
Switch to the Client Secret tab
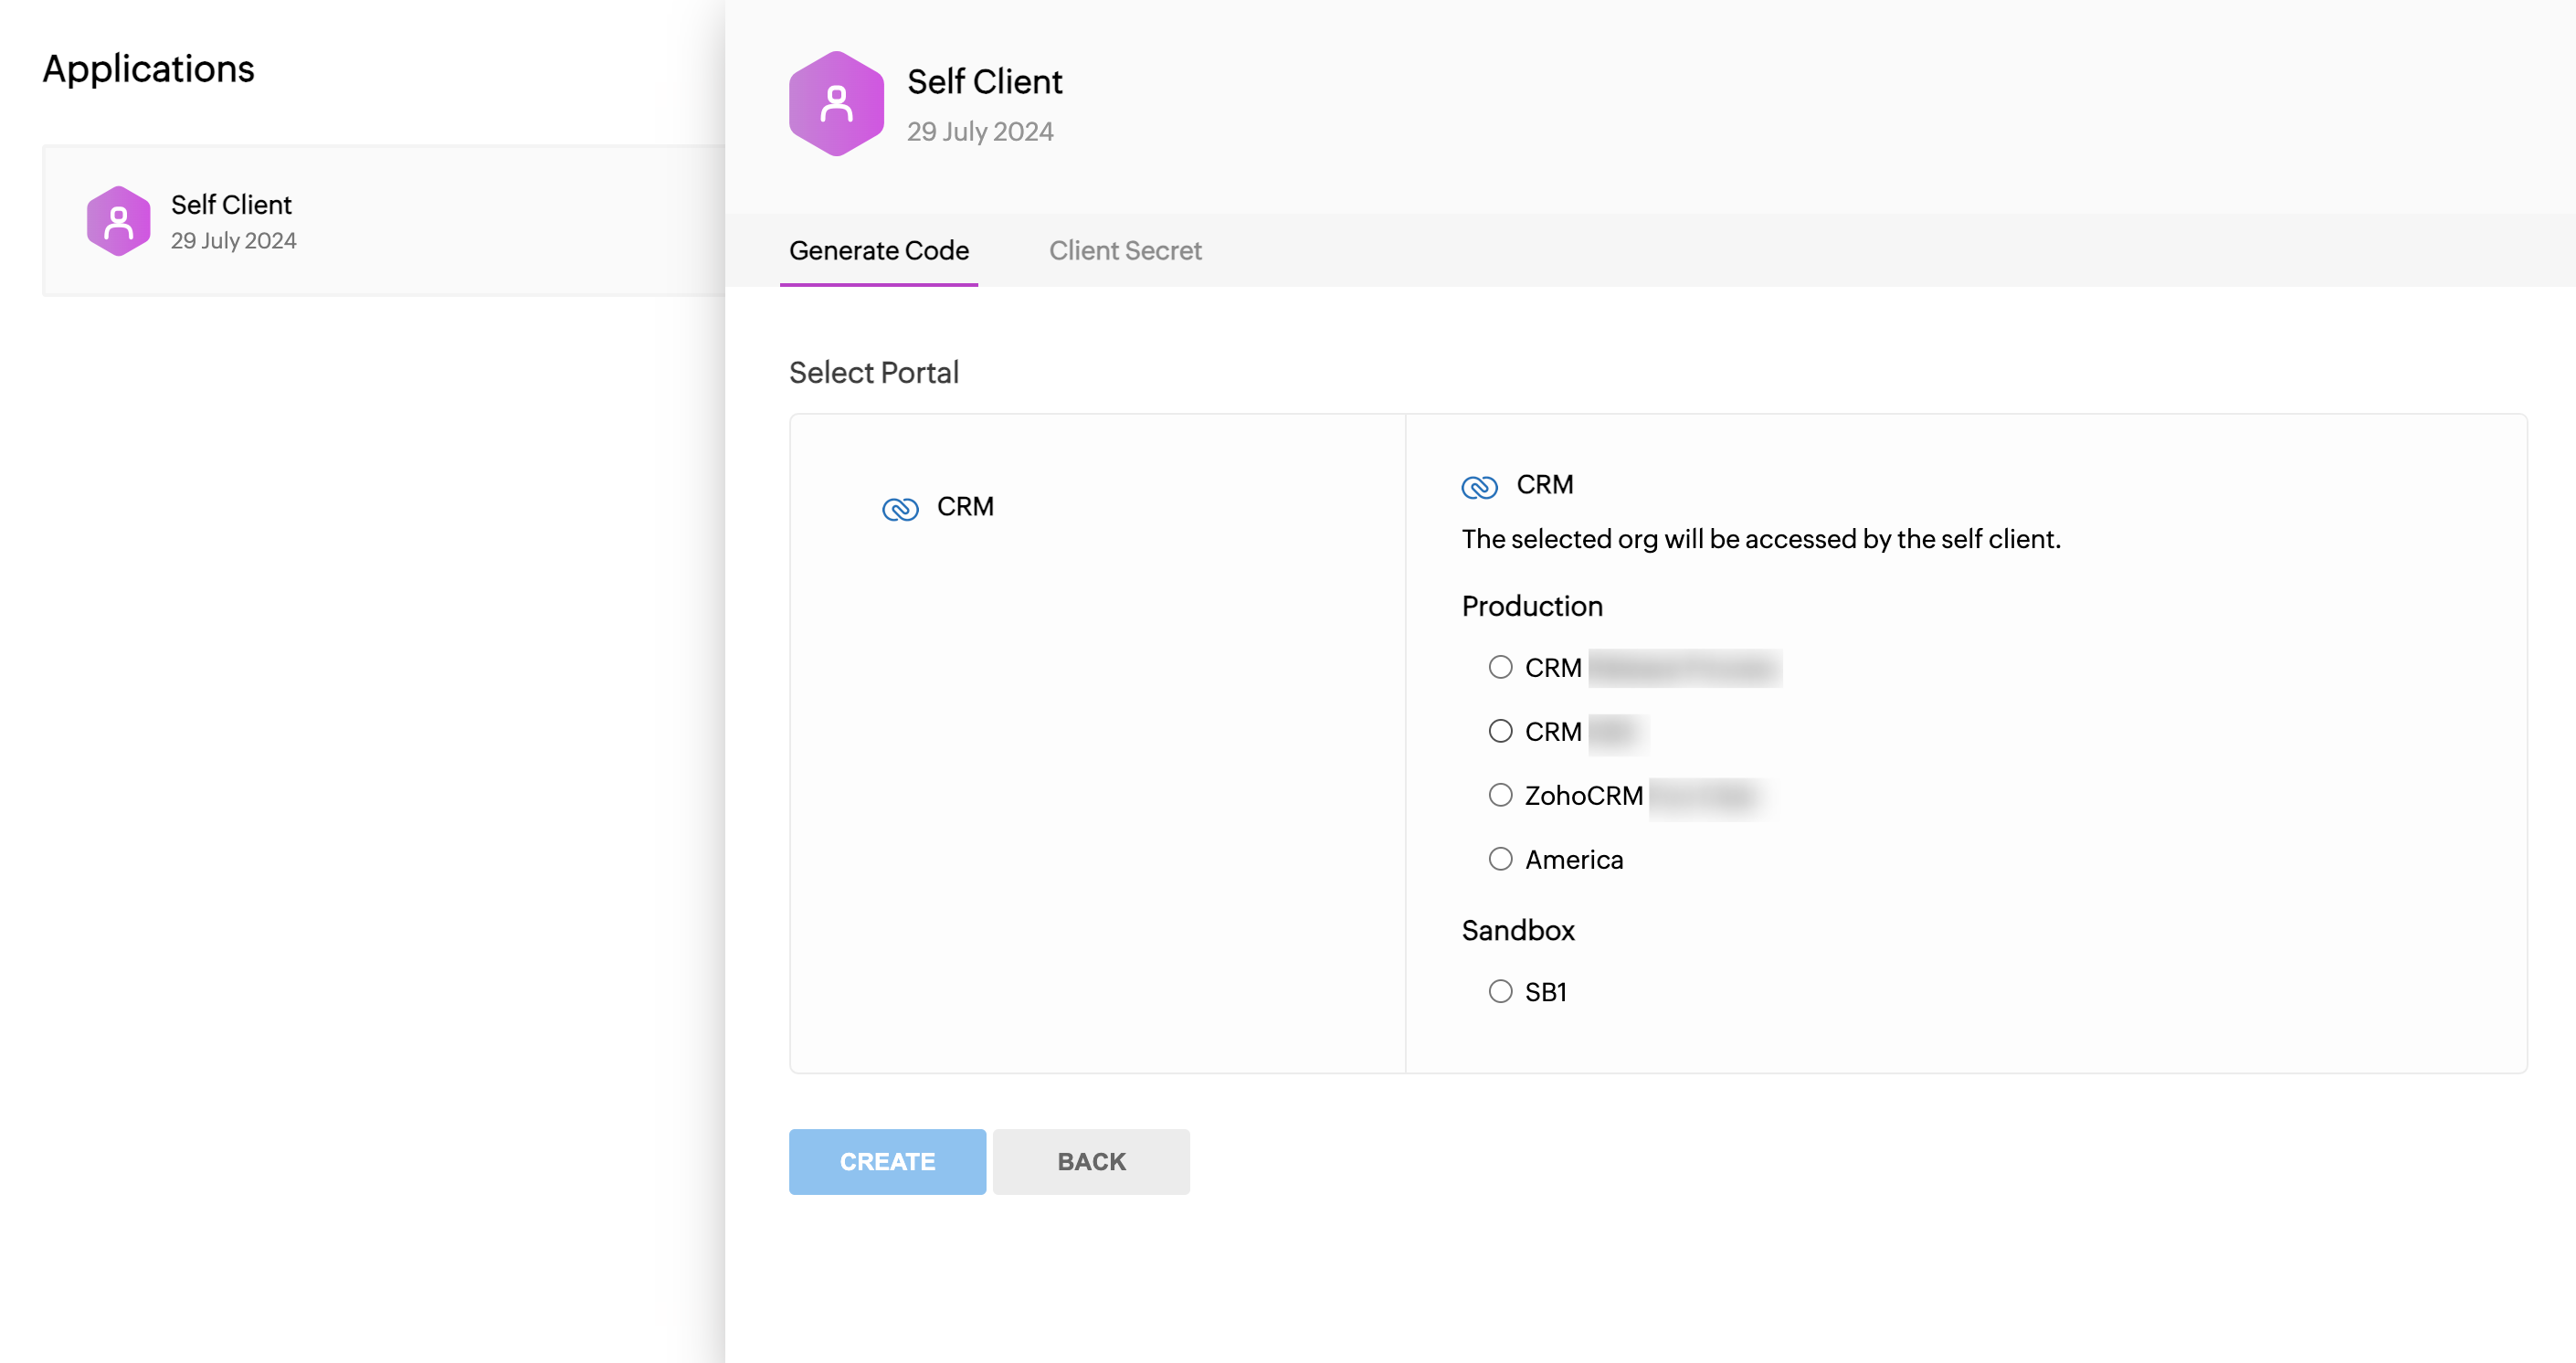pyautogui.click(x=1124, y=250)
